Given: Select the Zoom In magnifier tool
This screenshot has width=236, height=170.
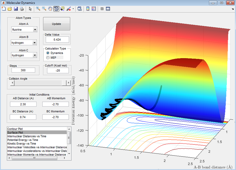Looking at the screenshot, I should [x=38, y=9].
